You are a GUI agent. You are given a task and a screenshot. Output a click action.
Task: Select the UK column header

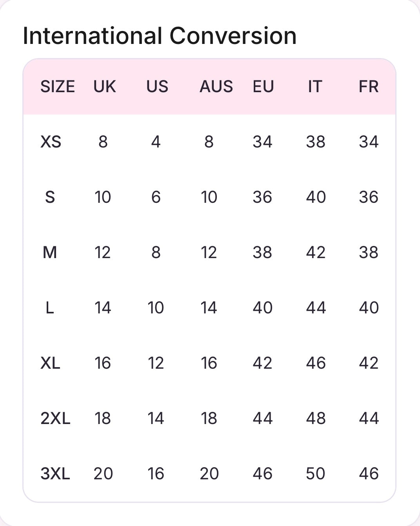(104, 87)
